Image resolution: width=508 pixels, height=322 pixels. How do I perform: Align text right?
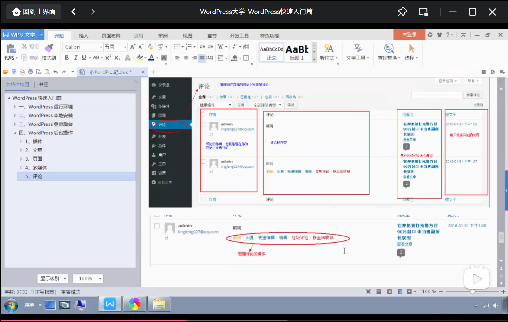pyautogui.click(x=194, y=58)
